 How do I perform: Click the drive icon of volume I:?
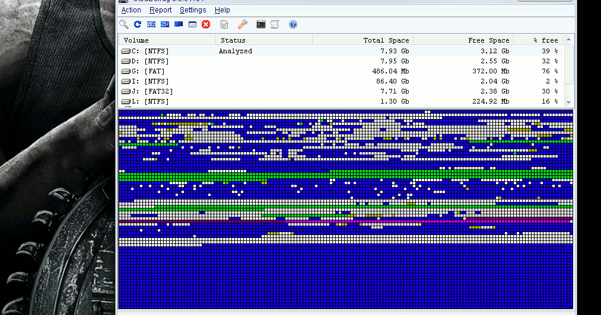tap(126, 81)
